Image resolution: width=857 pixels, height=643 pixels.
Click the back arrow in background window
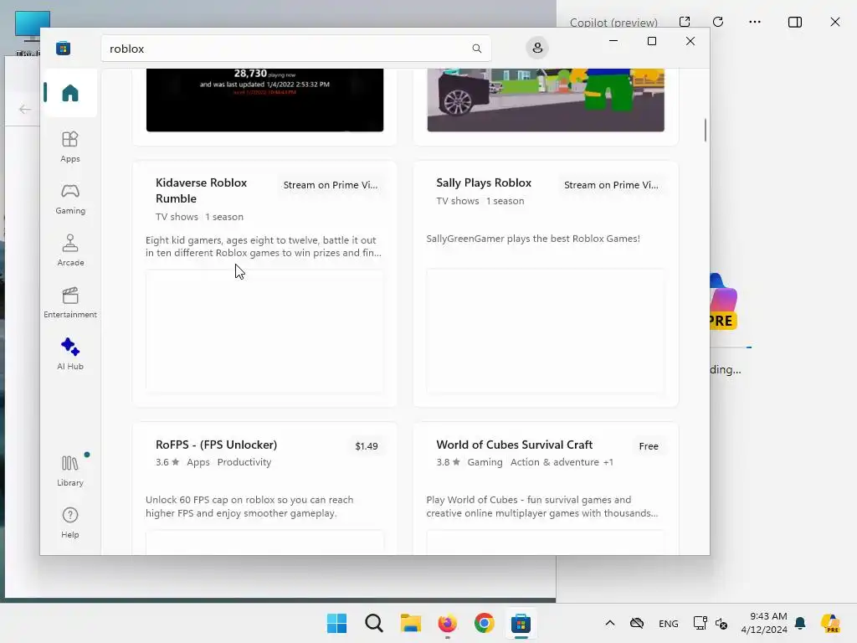pos(24,110)
